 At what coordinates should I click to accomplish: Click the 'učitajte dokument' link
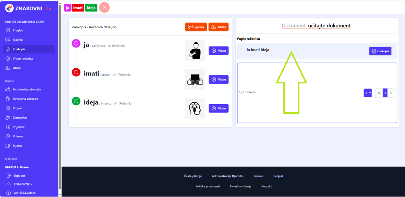tap(329, 26)
